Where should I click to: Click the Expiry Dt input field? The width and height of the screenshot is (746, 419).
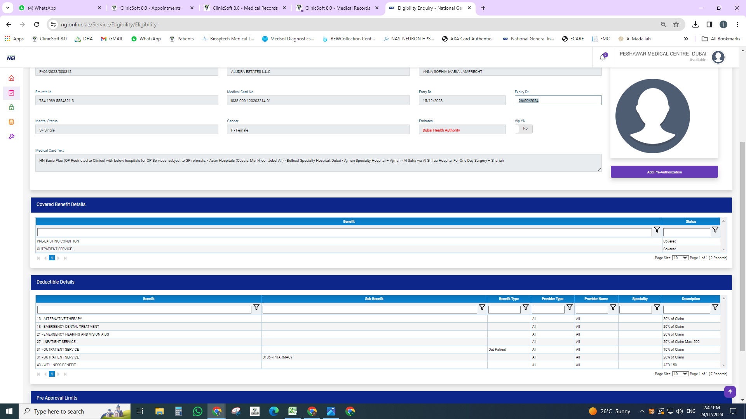pyautogui.click(x=558, y=100)
